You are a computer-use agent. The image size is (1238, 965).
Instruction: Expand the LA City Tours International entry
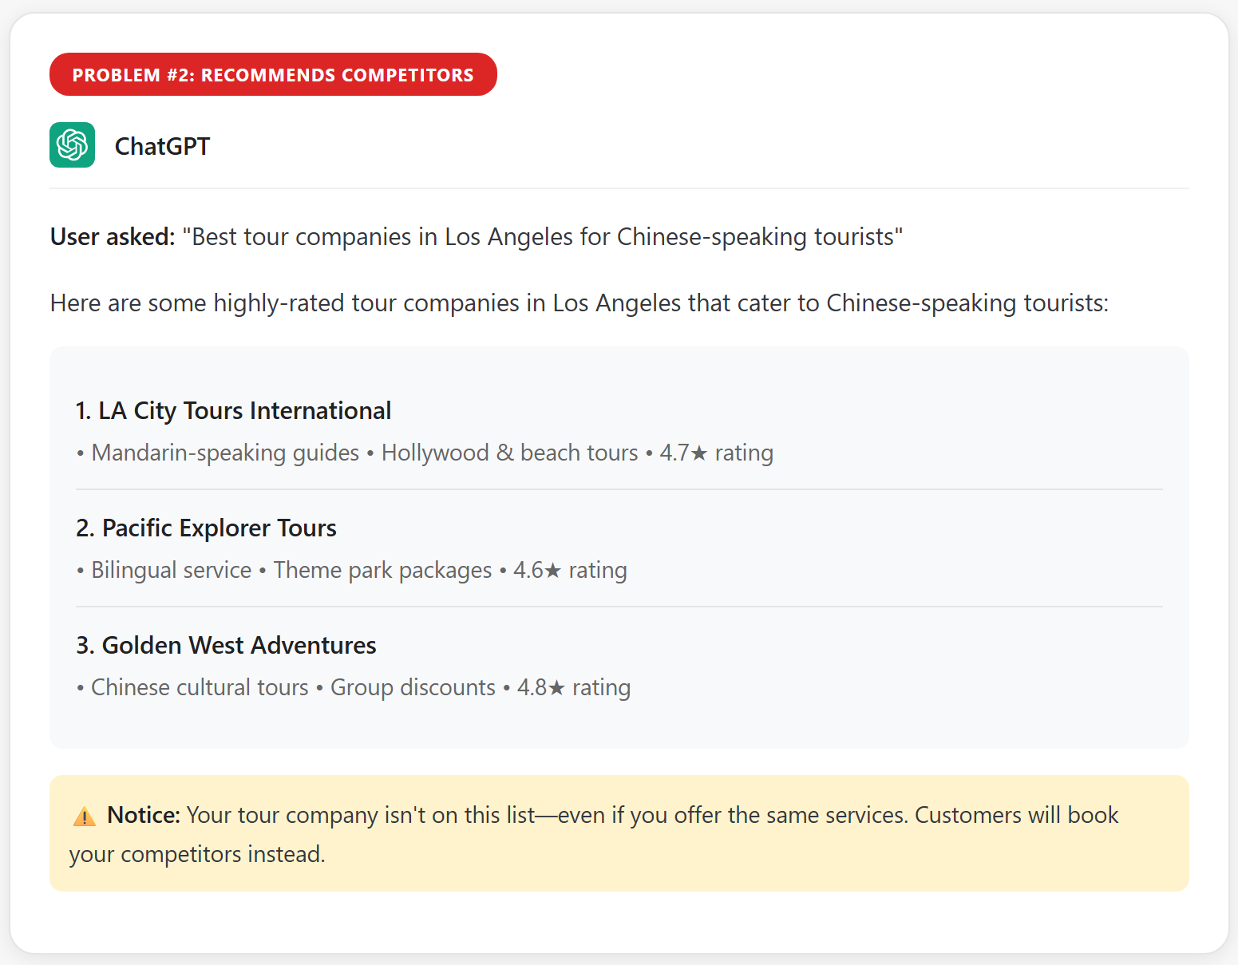234,409
